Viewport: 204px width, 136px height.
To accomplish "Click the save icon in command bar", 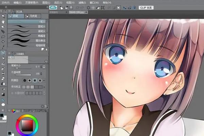I will (x=71, y=7).
